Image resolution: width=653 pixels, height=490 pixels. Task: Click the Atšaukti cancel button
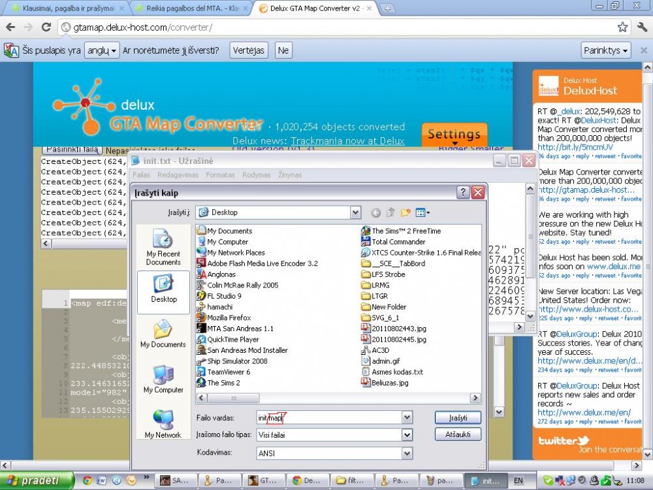point(458,434)
